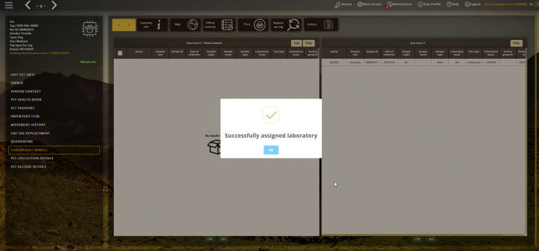Log out using the Logout icon
This screenshot has height=251, width=539.
point(473,5)
